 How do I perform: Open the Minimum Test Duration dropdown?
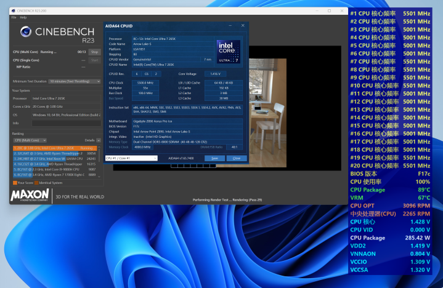[75, 81]
